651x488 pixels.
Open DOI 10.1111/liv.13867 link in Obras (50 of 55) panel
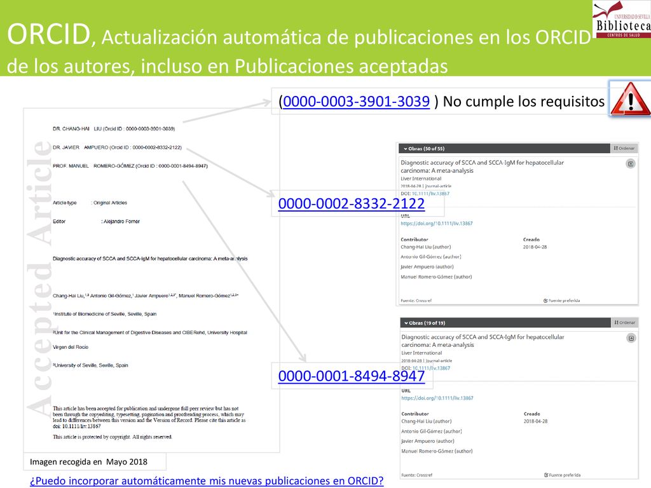click(x=430, y=193)
